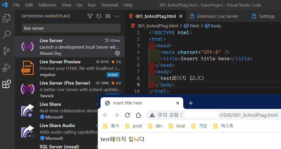Click the Live Share extension icon
The height and width of the screenshot is (149, 281).
click(x=28, y=110)
